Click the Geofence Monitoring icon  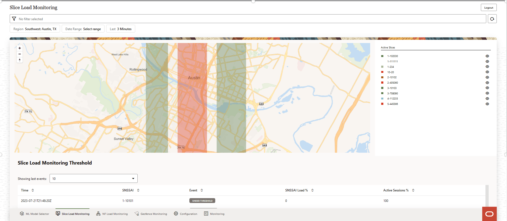[137, 214]
